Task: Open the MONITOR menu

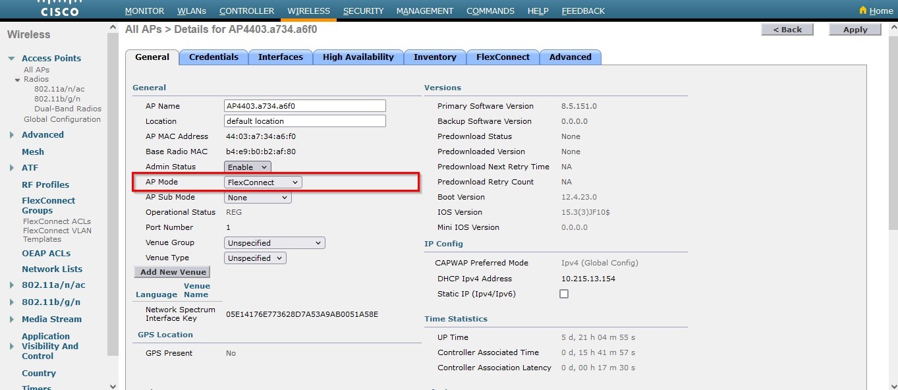Action: [x=144, y=11]
